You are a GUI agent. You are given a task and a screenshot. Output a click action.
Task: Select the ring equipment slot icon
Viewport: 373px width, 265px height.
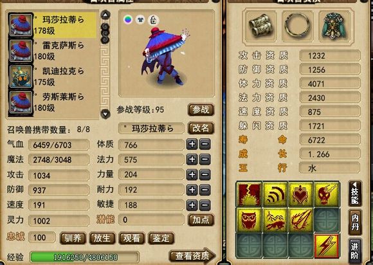(297, 26)
